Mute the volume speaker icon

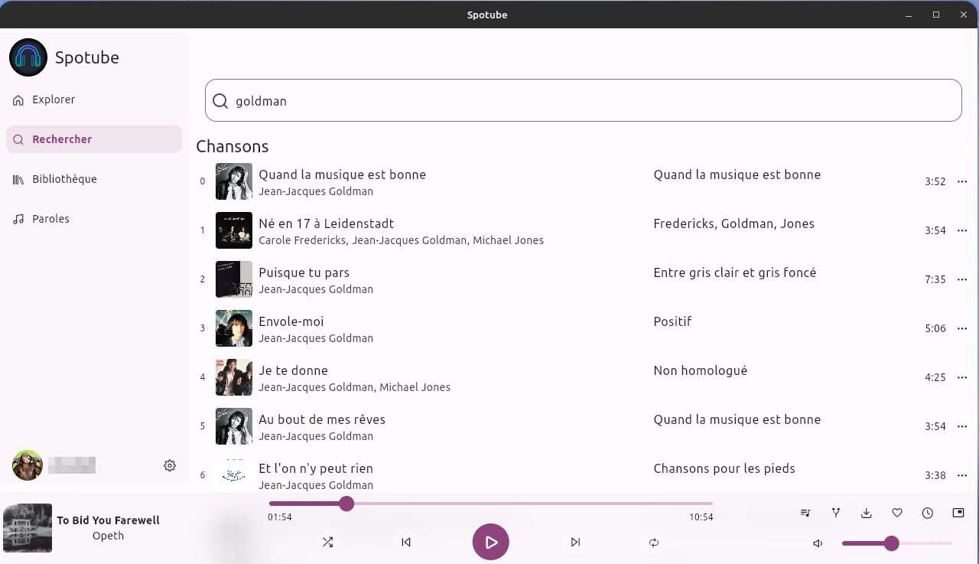pyautogui.click(x=818, y=543)
